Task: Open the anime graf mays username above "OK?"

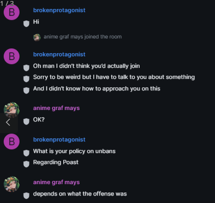Action: pyautogui.click(x=56, y=108)
